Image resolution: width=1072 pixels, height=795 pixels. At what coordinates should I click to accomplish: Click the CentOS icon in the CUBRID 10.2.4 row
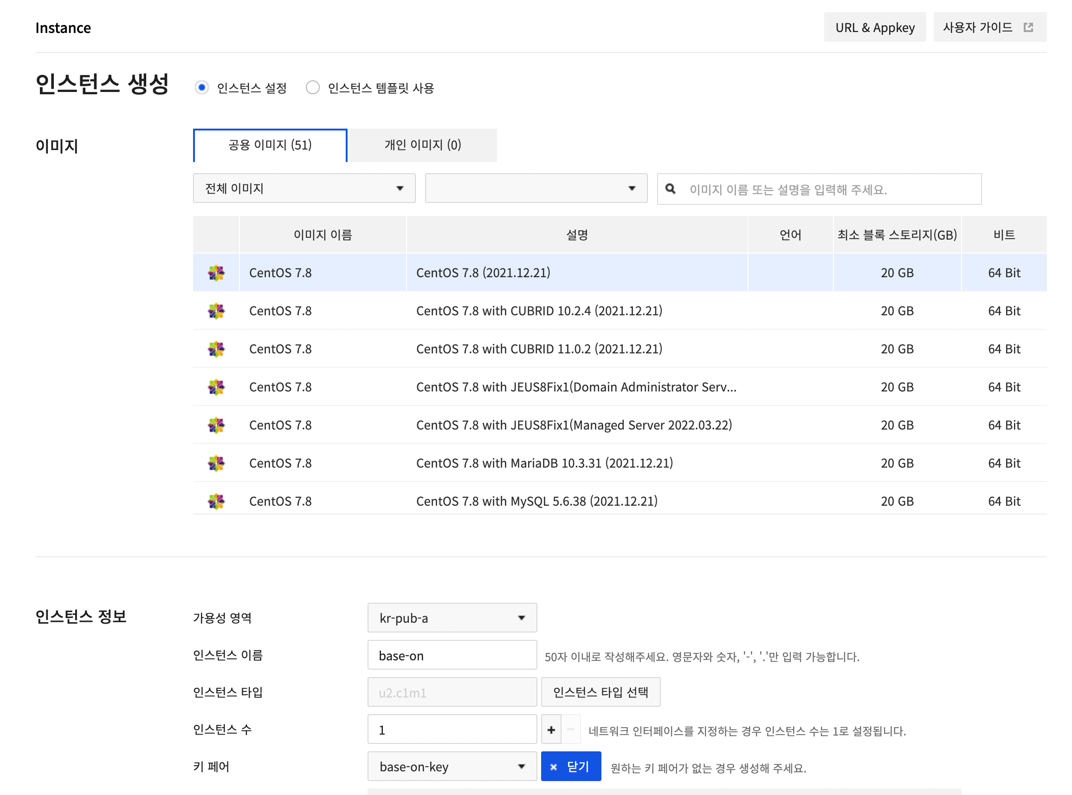tap(216, 311)
